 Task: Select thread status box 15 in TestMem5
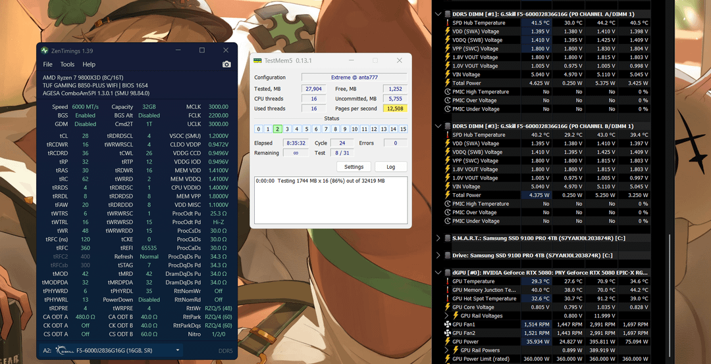403,129
